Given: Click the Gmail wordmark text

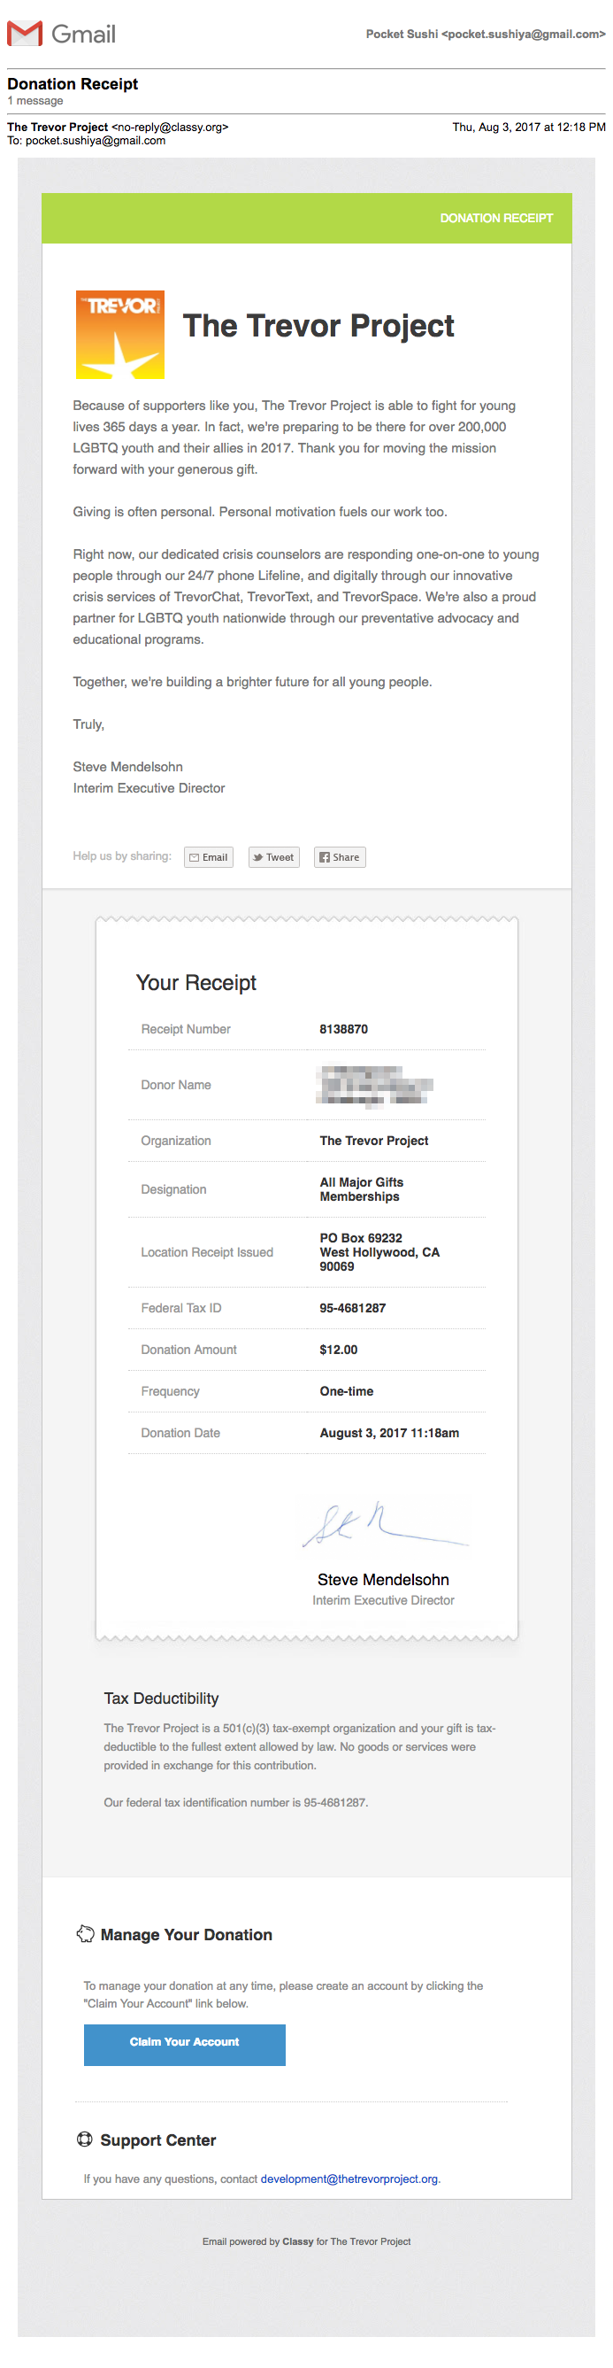Looking at the screenshot, I should pos(83,34).
